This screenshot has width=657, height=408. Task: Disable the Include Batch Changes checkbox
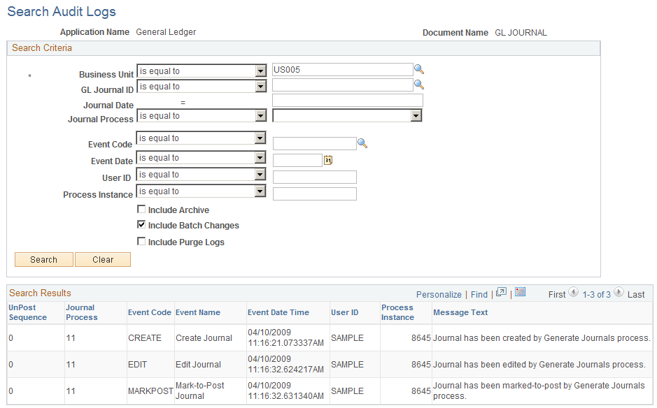[141, 225]
